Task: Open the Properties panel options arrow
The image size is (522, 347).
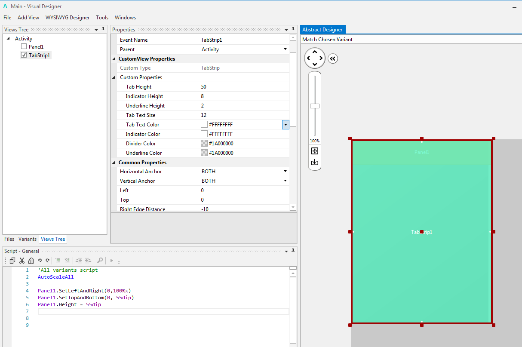Action: [x=287, y=30]
